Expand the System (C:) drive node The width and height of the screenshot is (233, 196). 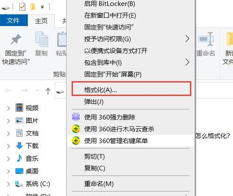[x=8, y=184]
